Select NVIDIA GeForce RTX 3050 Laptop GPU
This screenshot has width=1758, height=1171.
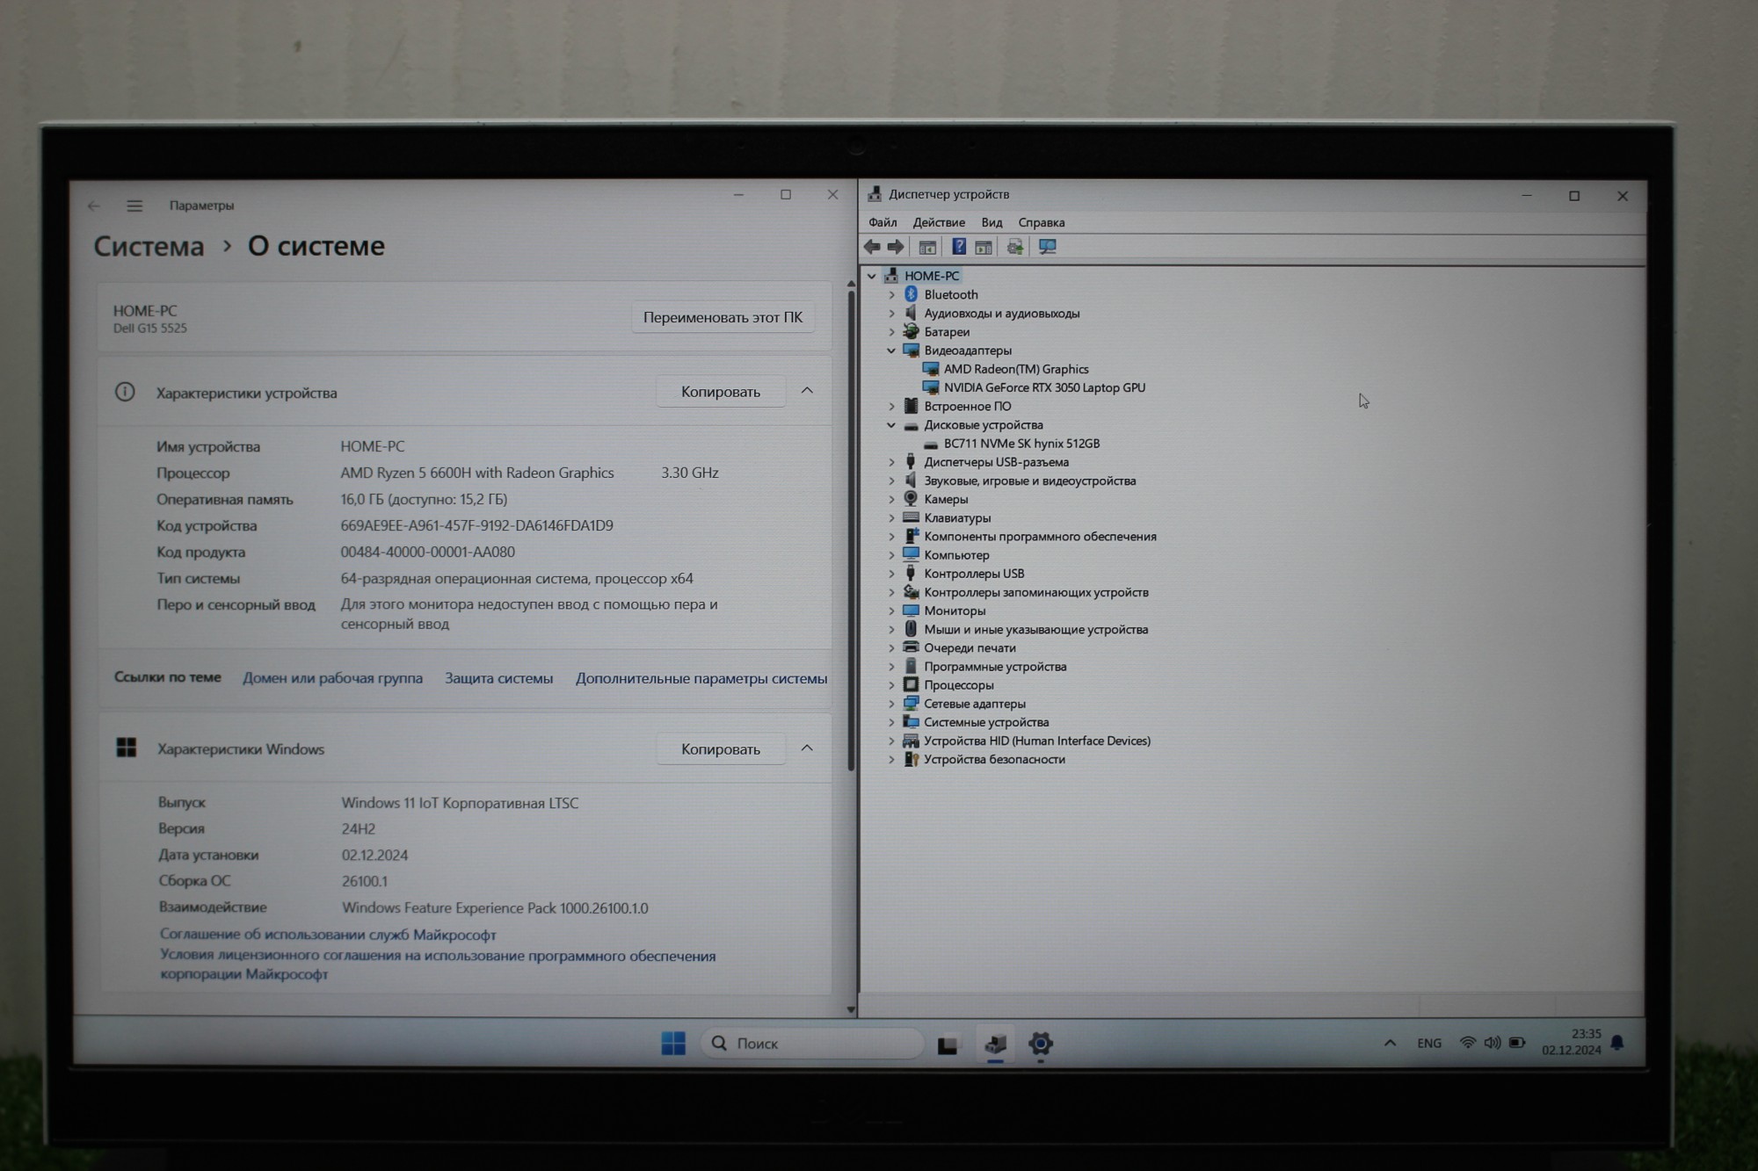point(1043,387)
